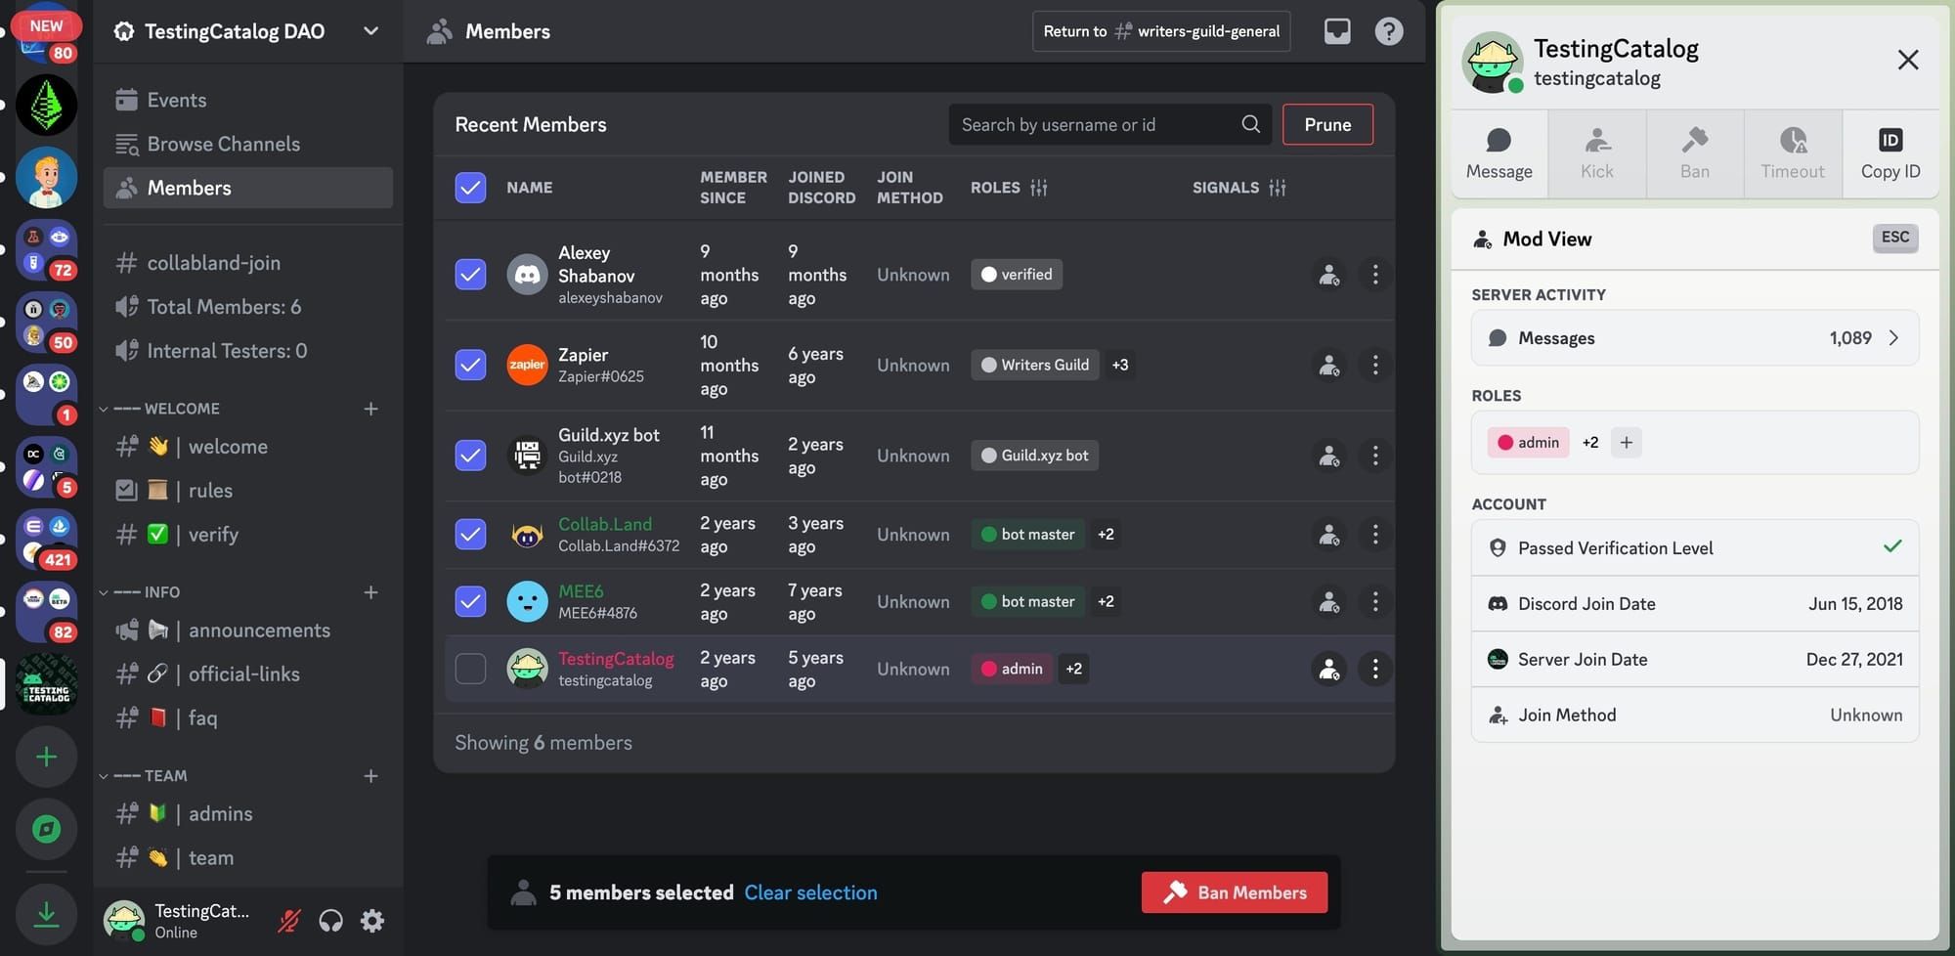Viewport: 1955px width, 956px height.
Task: Collapse the WELCOME channel category
Action: [x=104, y=408]
